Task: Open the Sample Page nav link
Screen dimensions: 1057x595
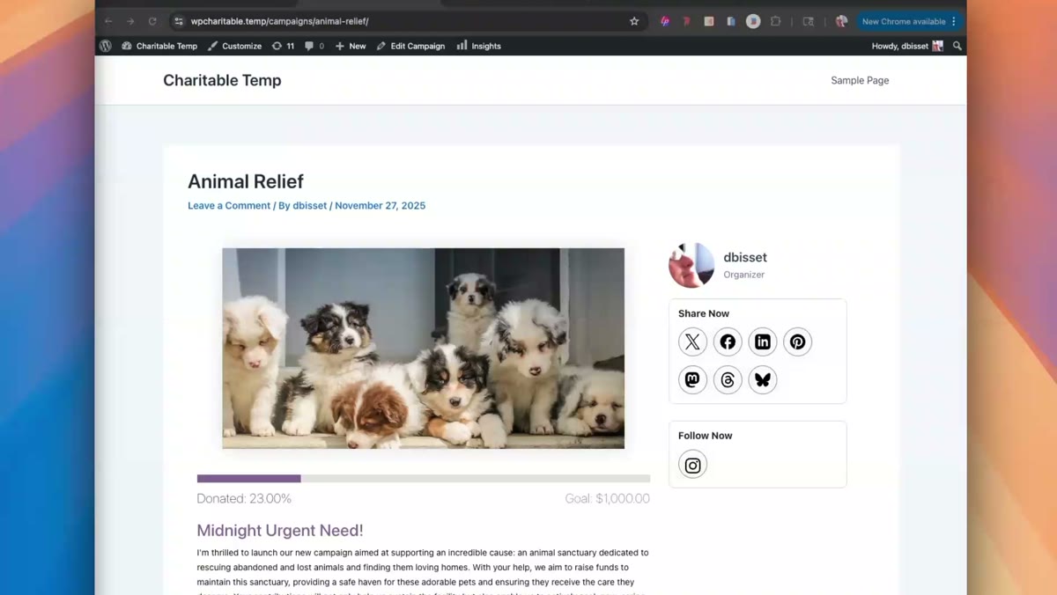Action: [860, 80]
